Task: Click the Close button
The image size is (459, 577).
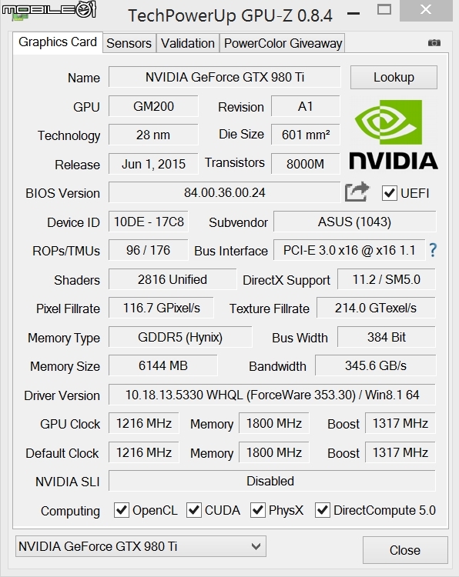Action: coord(405,550)
